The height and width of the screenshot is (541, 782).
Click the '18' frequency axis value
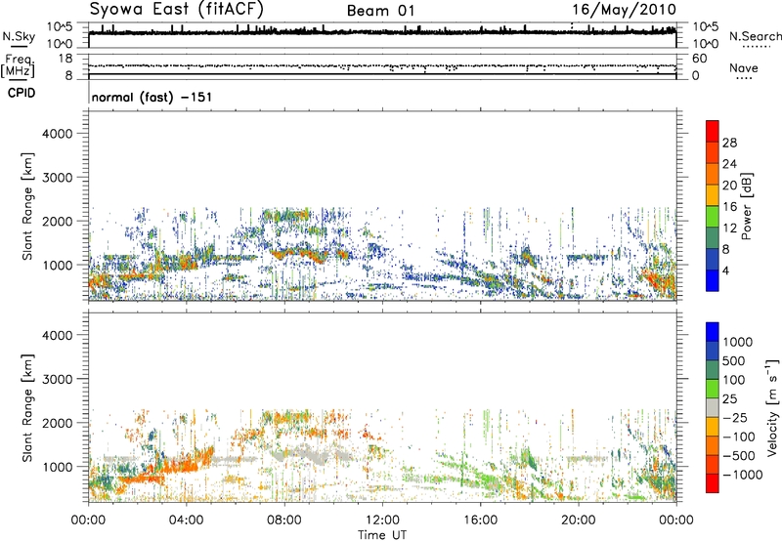tap(65, 59)
